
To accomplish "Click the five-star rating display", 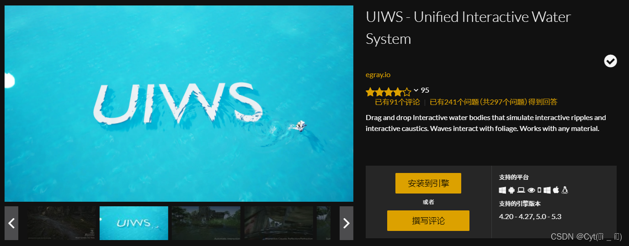I will click(389, 91).
